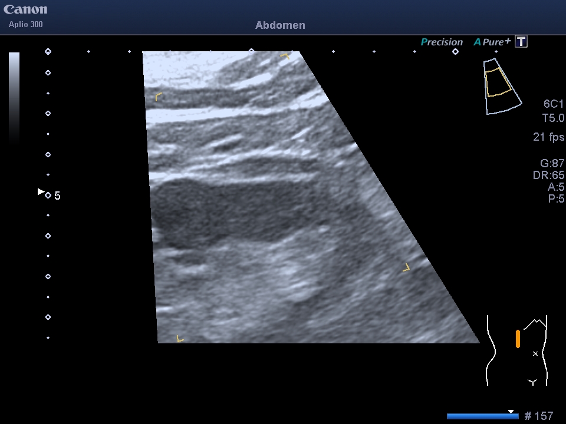
Task: Click the ultrasound image area
Action: (311, 197)
